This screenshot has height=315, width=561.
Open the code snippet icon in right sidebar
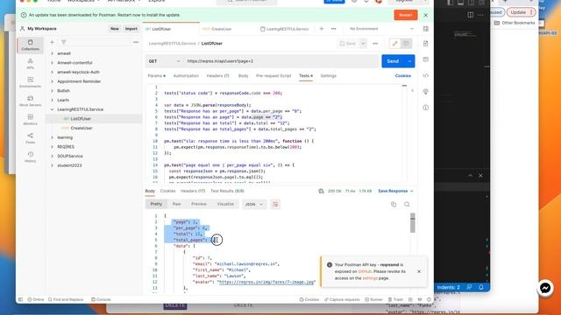pyautogui.click(x=426, y=75)
